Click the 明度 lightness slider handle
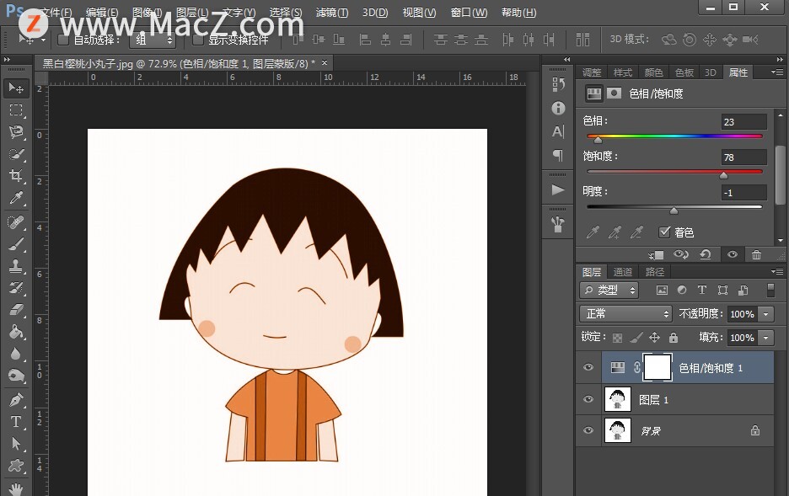Image resolution: width=789 pixels, height=496 pixels. click(674, 211)
